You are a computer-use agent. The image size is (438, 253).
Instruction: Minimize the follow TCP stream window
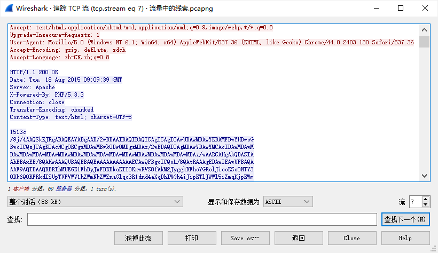[376, 9]
